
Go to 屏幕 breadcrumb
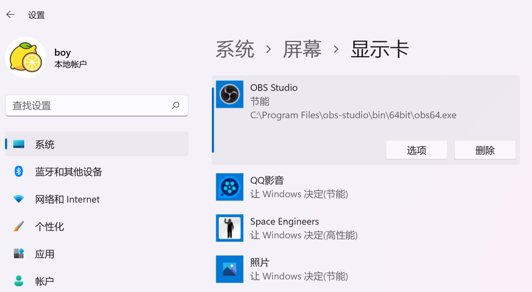302,49
